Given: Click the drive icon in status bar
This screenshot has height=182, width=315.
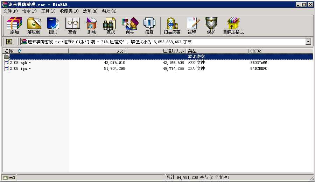Looking at the screenshot, I should tap(5, 177).
